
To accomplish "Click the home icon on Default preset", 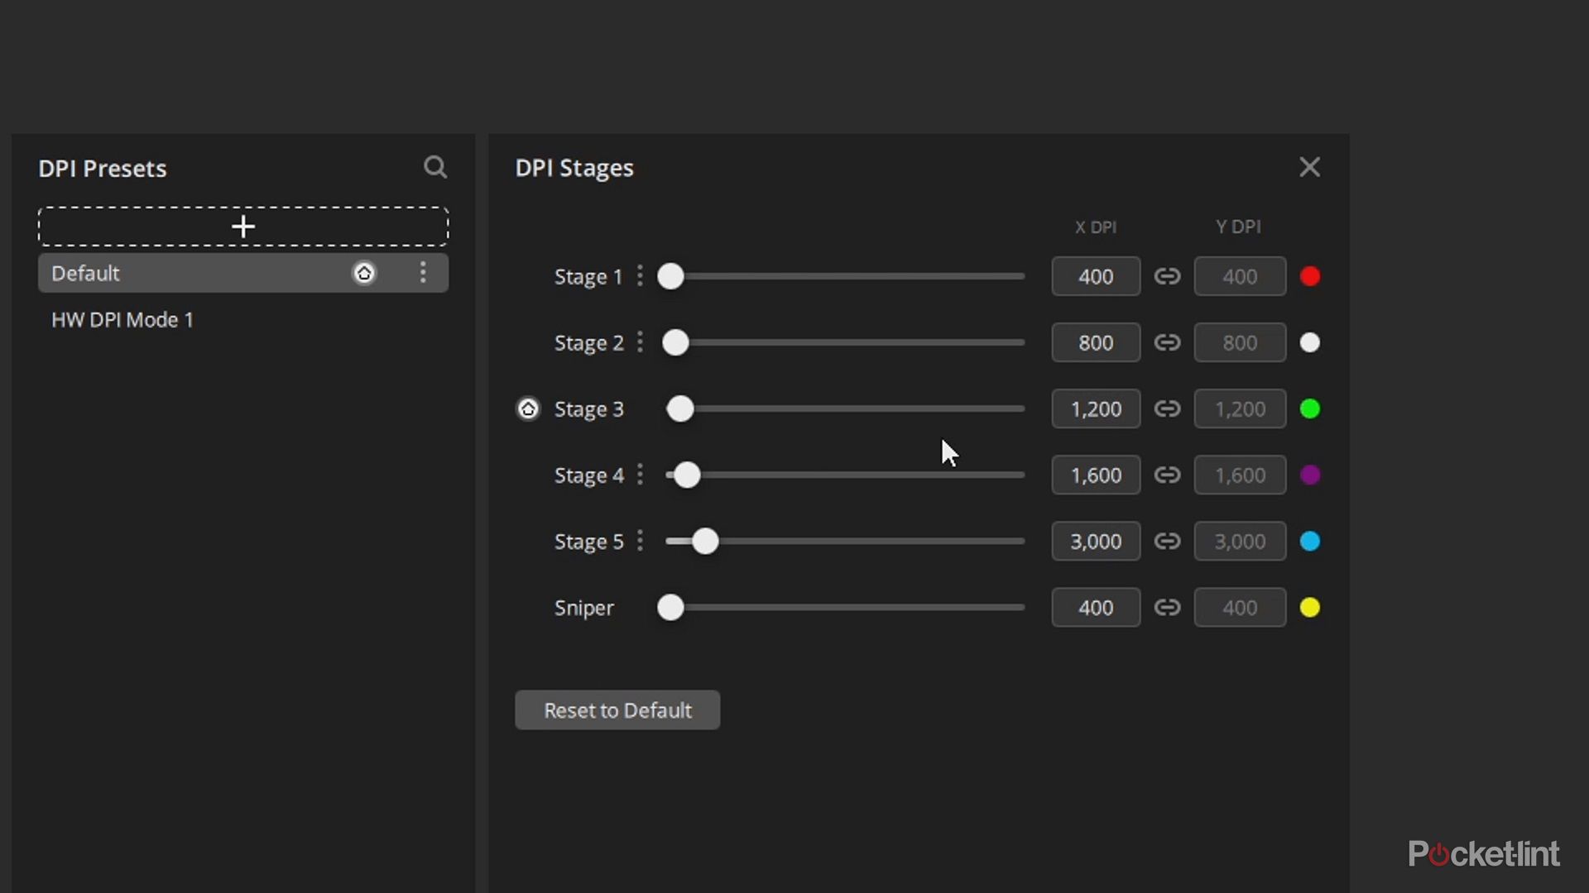I will [364, 273].
